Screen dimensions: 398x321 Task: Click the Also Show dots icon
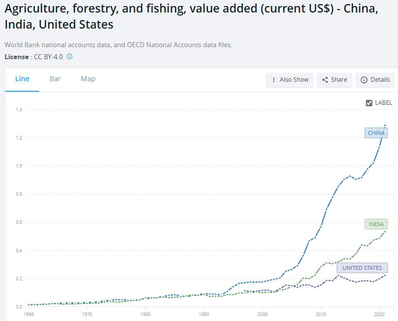[274, 80]
